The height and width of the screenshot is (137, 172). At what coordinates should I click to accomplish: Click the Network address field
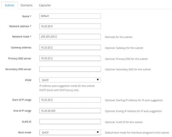coord(70,26)
